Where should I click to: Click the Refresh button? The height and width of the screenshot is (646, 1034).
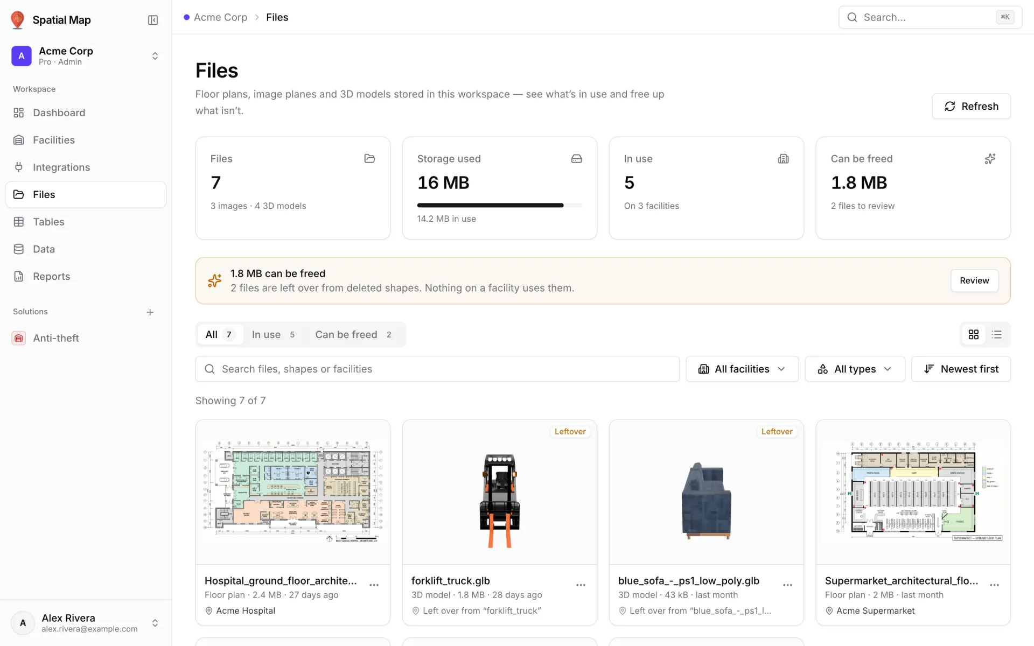[971, 106]
